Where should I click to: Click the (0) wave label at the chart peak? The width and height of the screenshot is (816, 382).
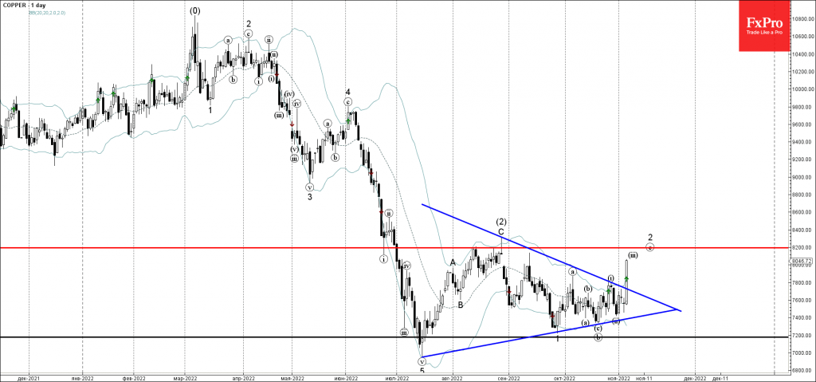click(195, 11)
